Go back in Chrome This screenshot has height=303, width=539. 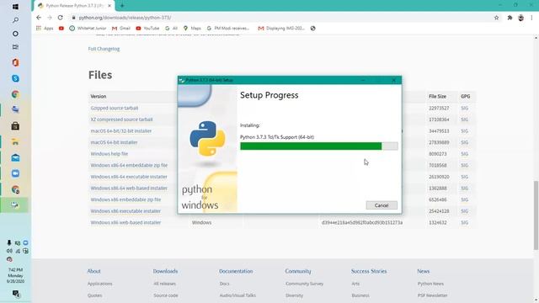pyautogui.click(x=39, y=18)
